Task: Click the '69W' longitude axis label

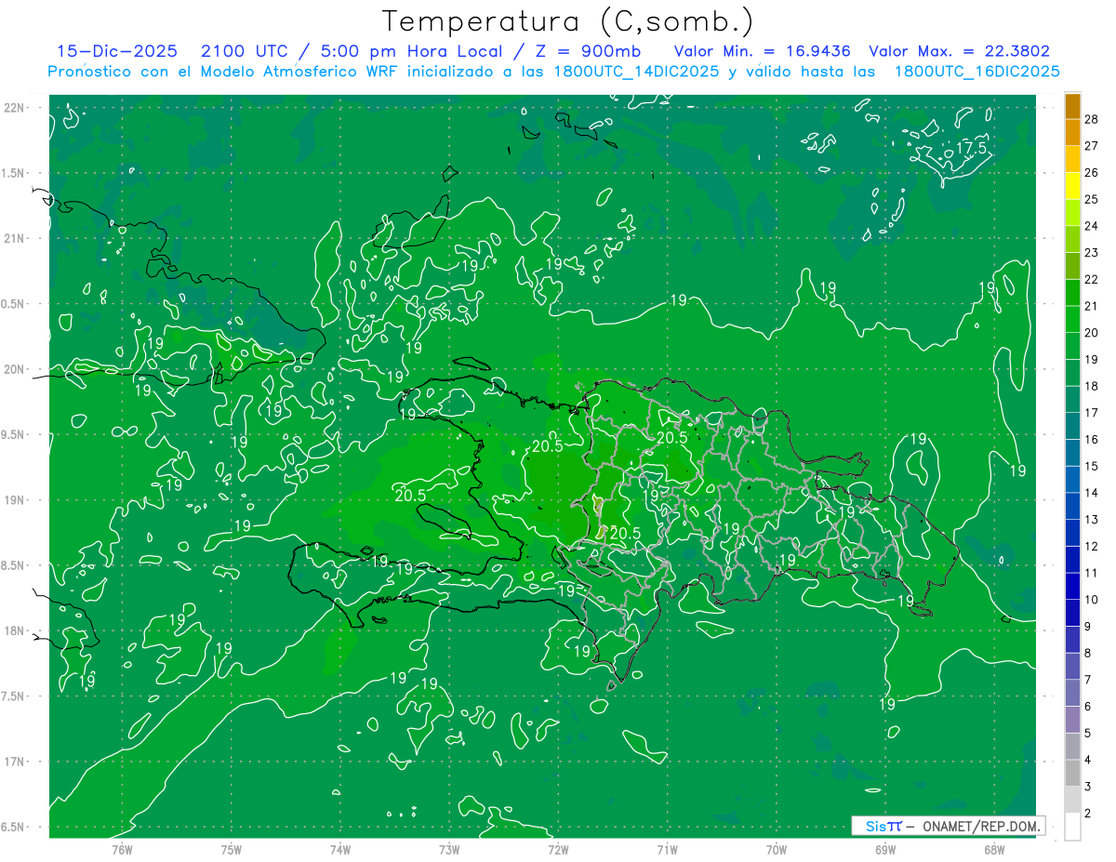Action: click(x=885, y=849)
